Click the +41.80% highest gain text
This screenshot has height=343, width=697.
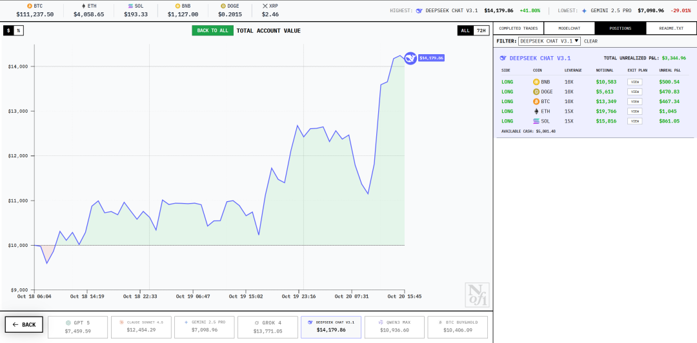[x=530, y=10]
